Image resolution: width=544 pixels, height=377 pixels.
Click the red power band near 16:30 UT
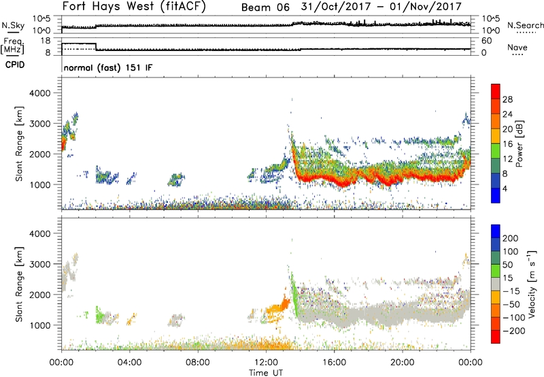342,182
